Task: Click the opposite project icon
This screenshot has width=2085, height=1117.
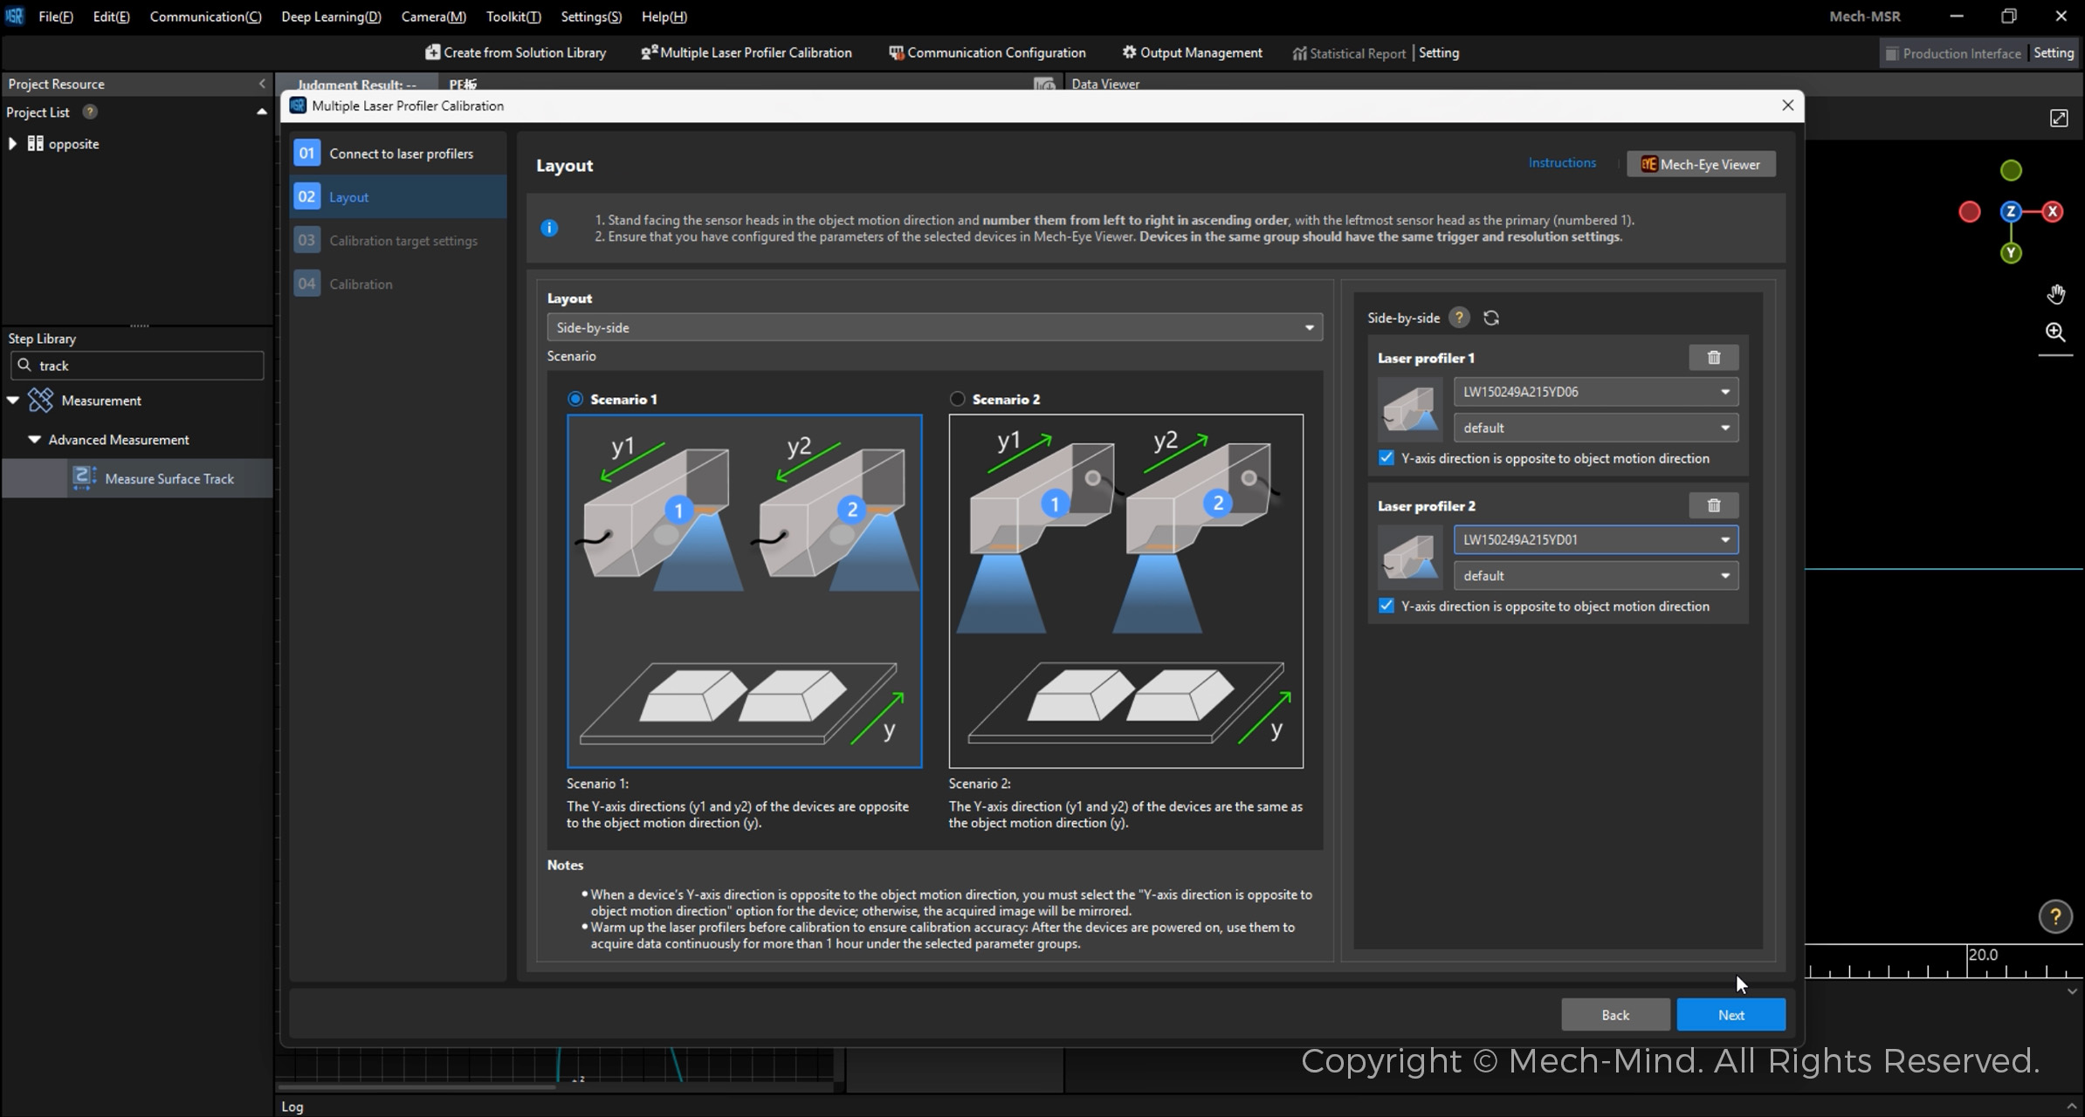Action: [35, 144]
